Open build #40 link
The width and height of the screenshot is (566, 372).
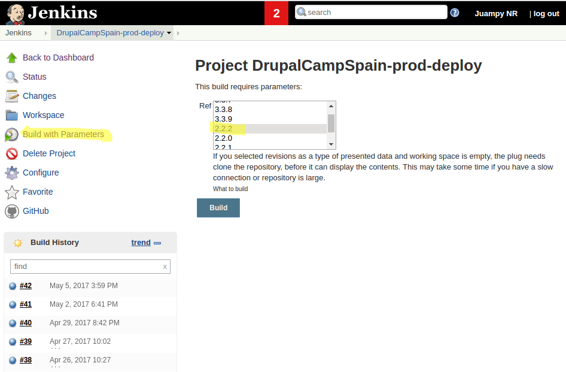click(26, 323)
